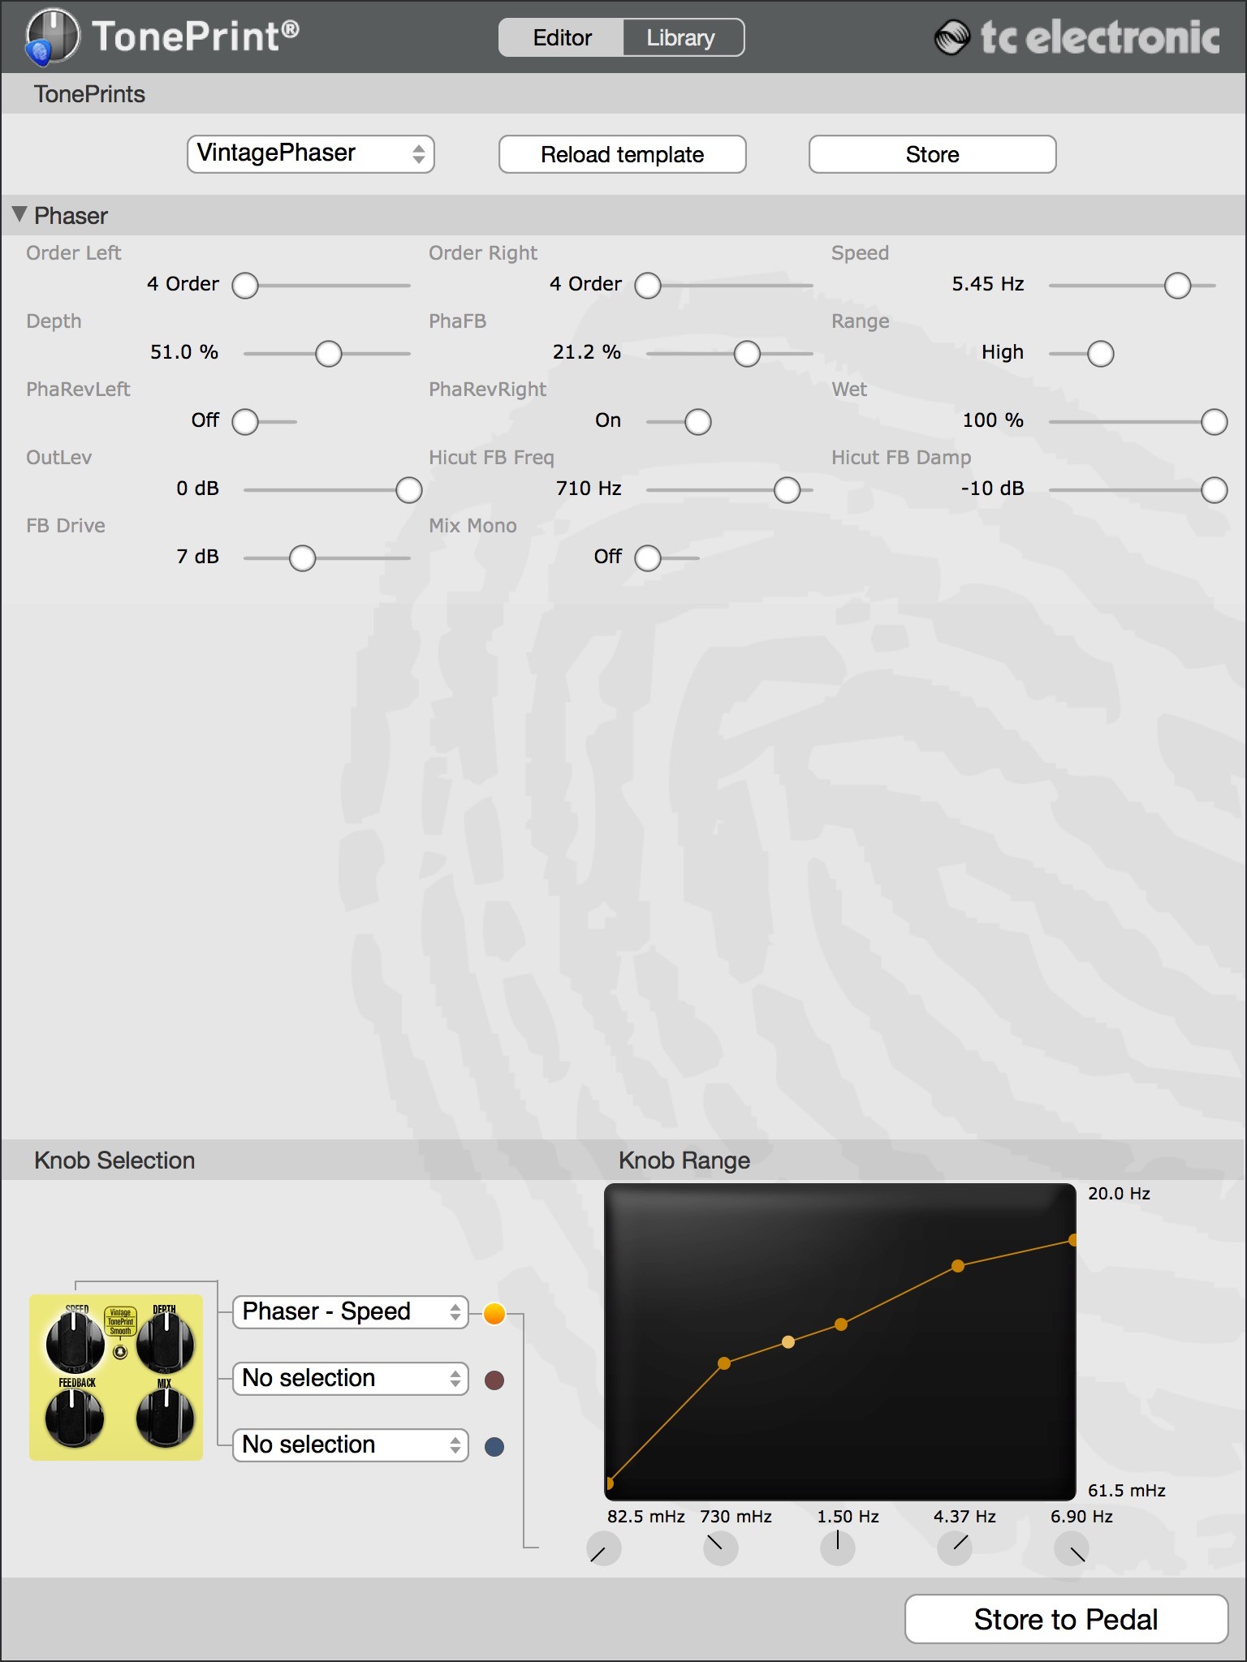The width and height of the screenshot is (1247, 1662).
Task: Select the blue knob assignment dot
Action: coord(494,1446)
